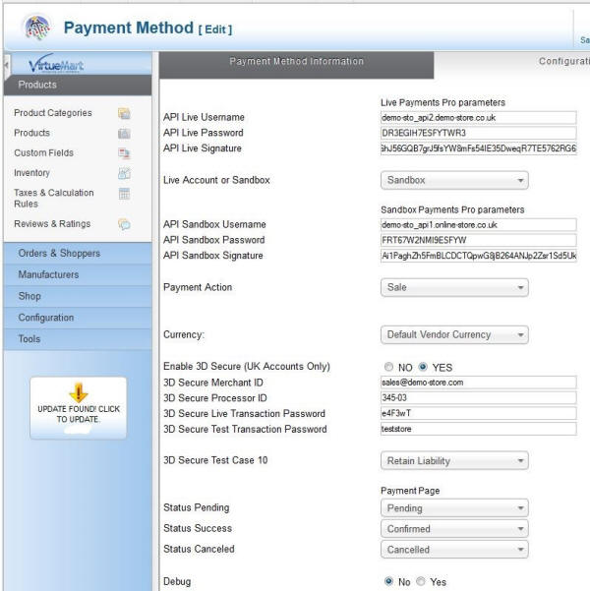
Task: Open the Inventory link
Action: pyautogui.click(x=31, y=173)
